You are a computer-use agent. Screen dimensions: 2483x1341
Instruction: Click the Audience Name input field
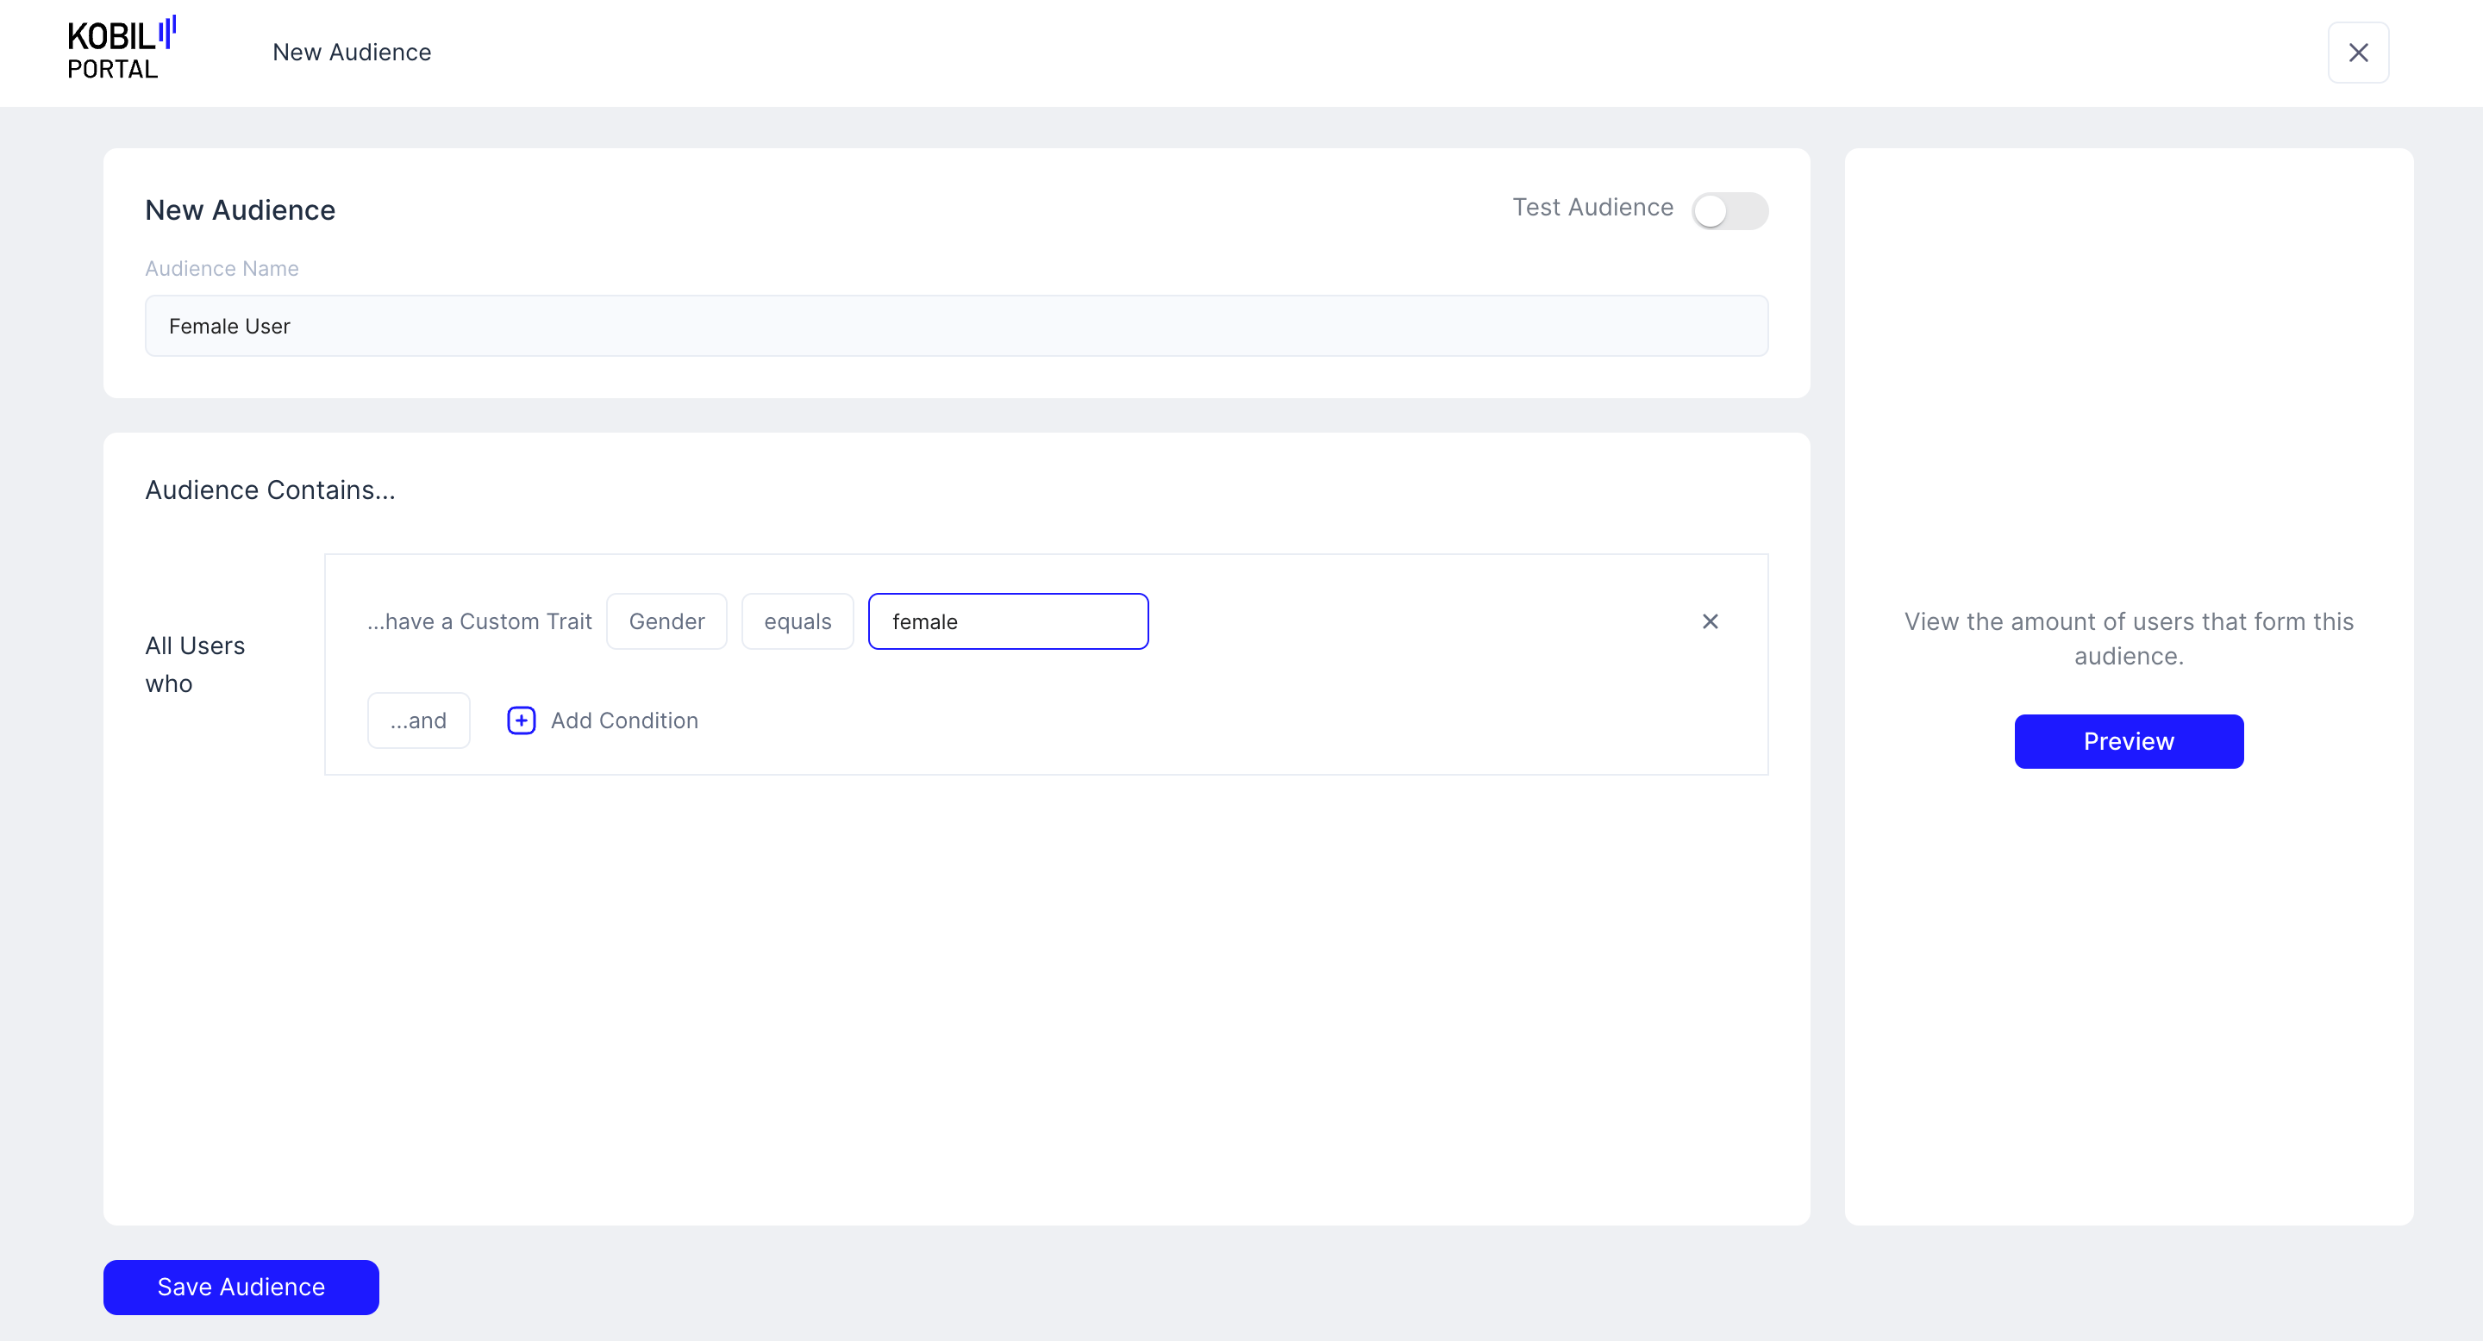955,327
